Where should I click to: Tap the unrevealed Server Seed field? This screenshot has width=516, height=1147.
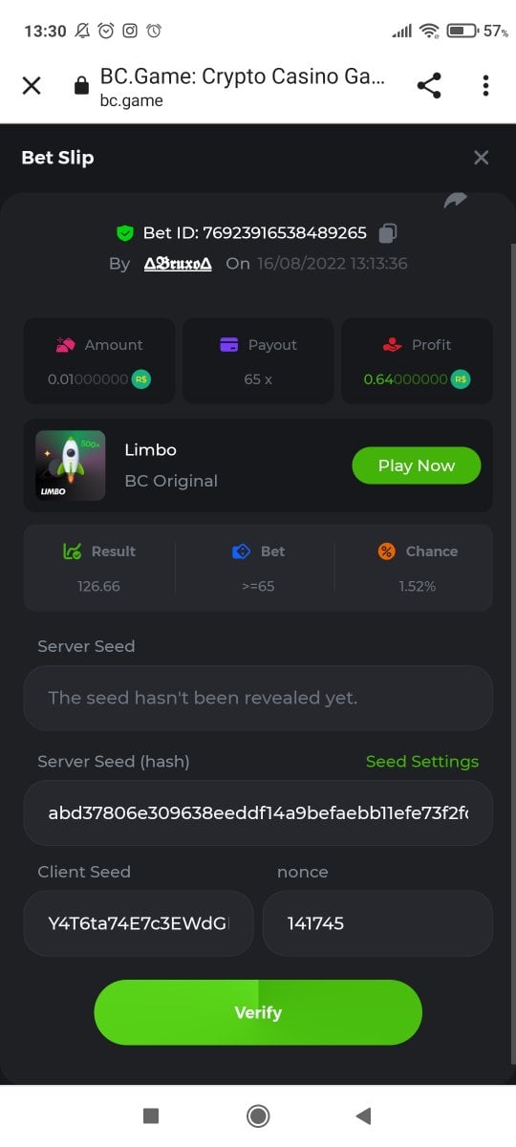(x=258, y=698)
